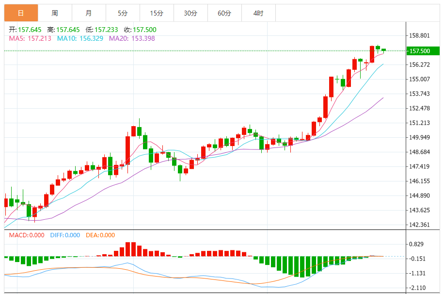Click the latest small green candlestick at far right
This screenshot has width=444, height=294.
coord(384,50)
